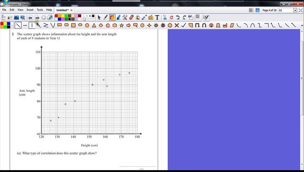Image resolution: width=304 pixels, height=172 pixels.
Task: Select the Connector tool
Action: (144, 18)
